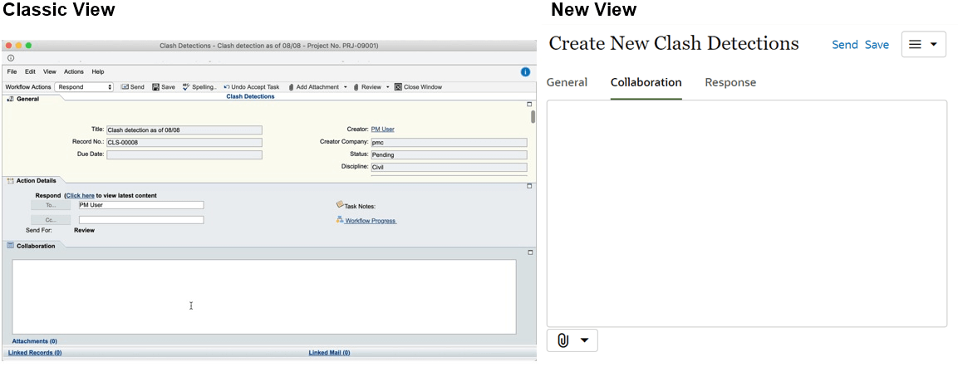Collapse the Collaboration section in Classic View

(x=530, y=252)
